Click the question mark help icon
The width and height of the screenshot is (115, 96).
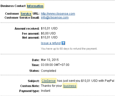pyautogui.click(x=63, y=43)
